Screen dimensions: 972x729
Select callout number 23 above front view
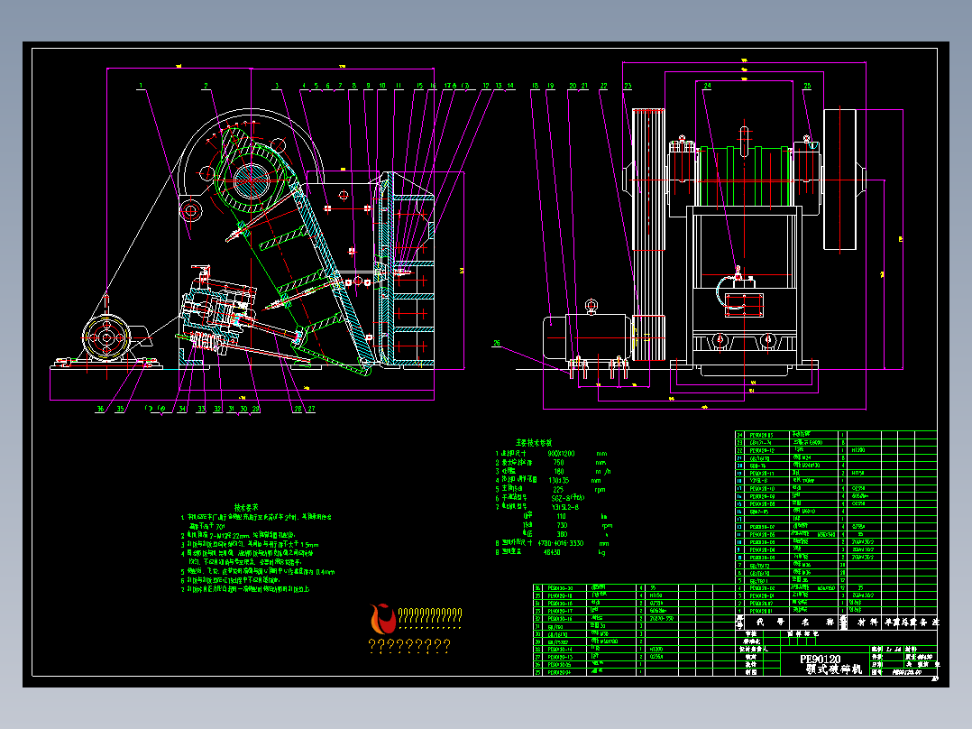click(x=628, y=87)
